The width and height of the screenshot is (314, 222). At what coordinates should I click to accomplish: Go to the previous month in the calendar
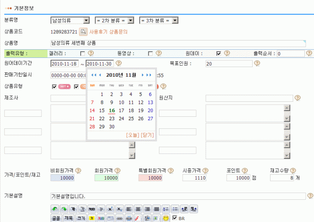pos(100,75)
